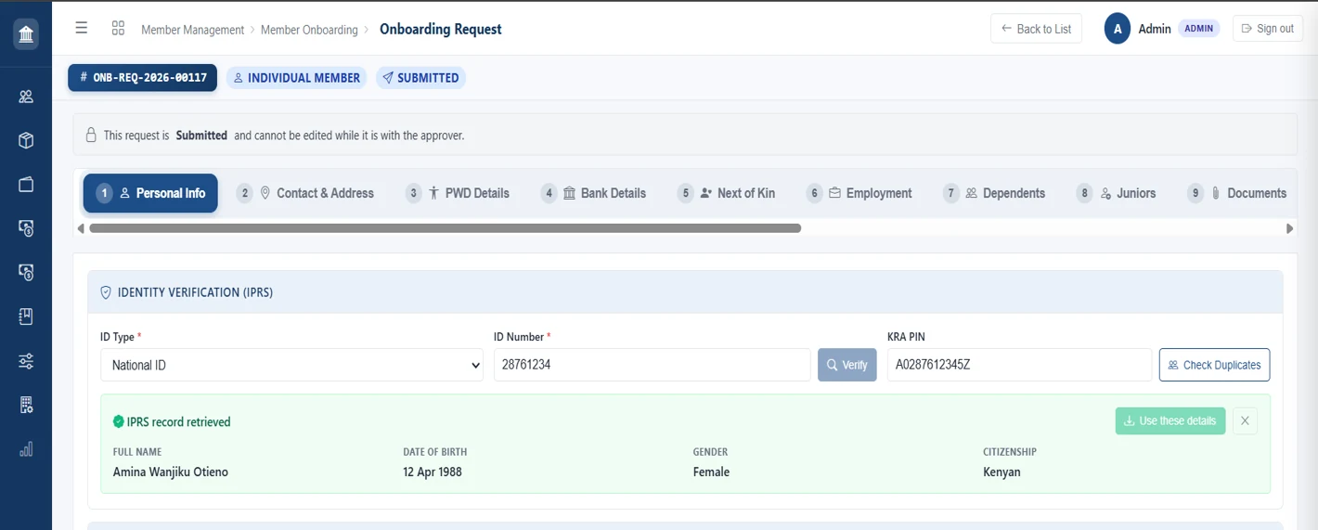Switch to Juniors tab

1117,193
